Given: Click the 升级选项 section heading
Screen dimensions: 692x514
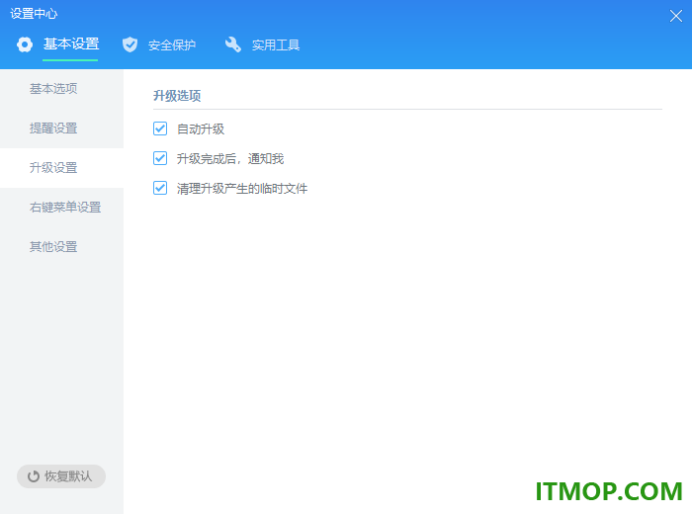Looking at the screenshot, I should pyautogui.click(x=177, y=96).
